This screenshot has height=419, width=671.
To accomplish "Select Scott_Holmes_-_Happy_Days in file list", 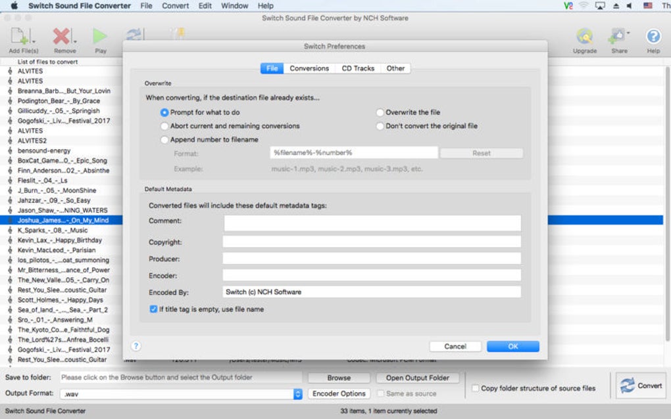I will pyautogui.click(x=61, y=300).
